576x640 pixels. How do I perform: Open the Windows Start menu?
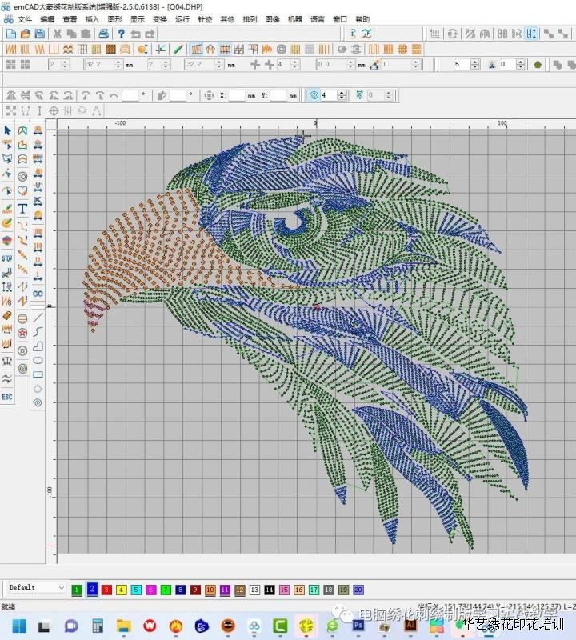click(x=19, y=625)
